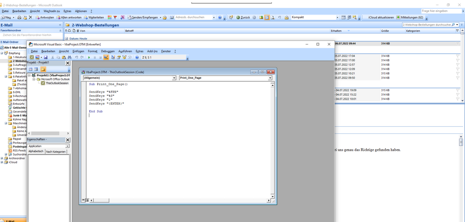465x222 pixels.
Task: Switch to the Nach Kategorien tab
Action: point(55,151)
